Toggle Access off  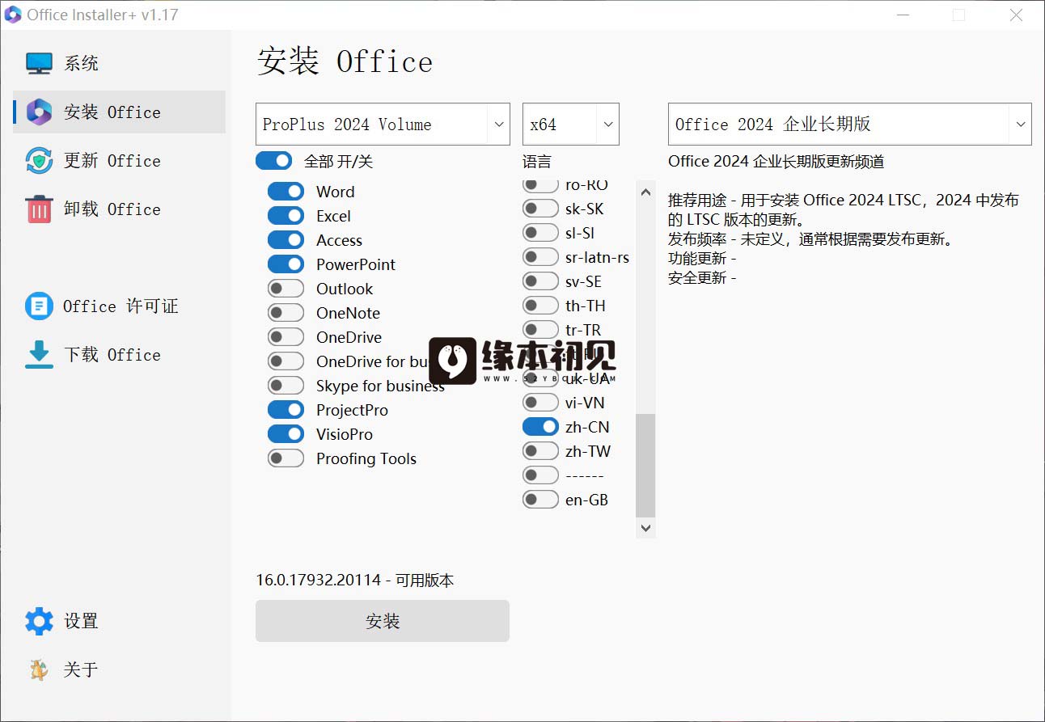click(x=286, y=240)
